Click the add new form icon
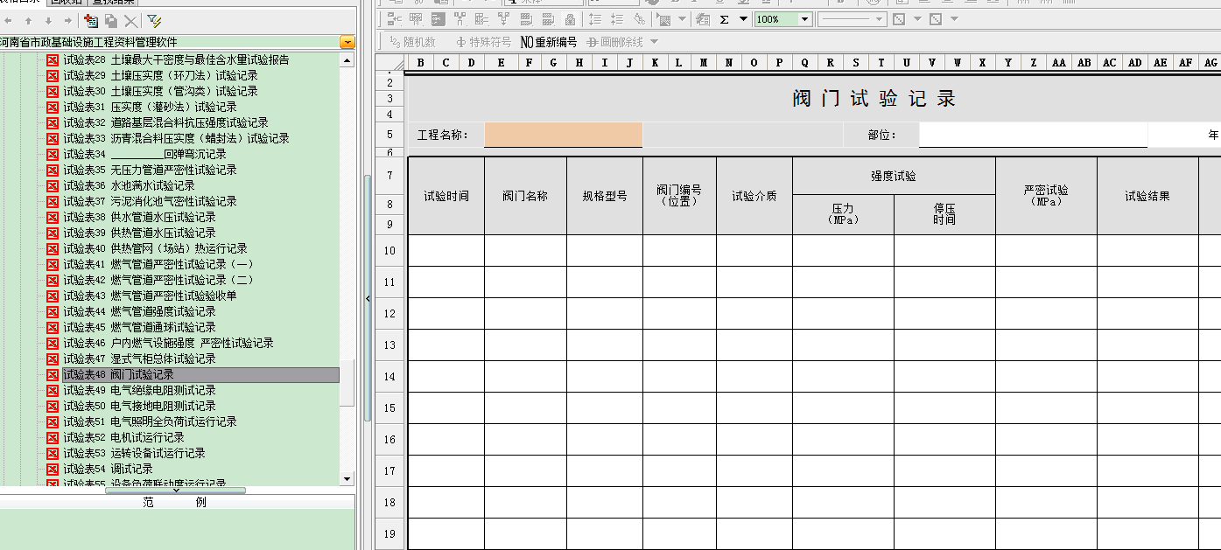The height and width of the screenshot is (550, 1221). [90, 20]
